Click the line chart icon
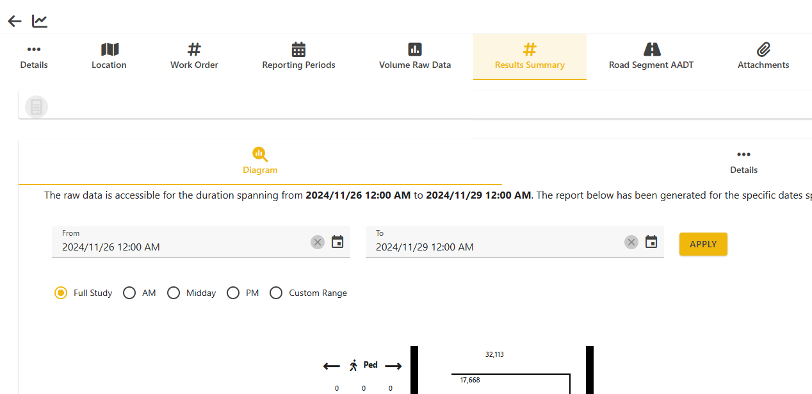 (40, 21)
